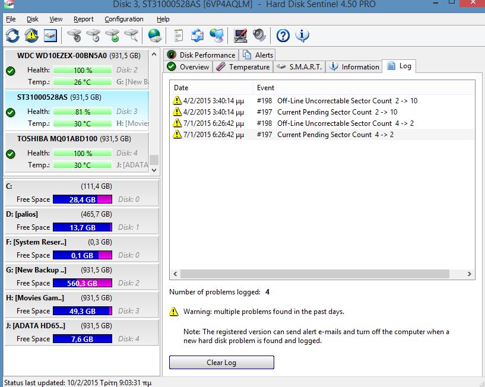Click log's horizontal scrollbar right arrow

pyautogui.click(x=469, y=274)
